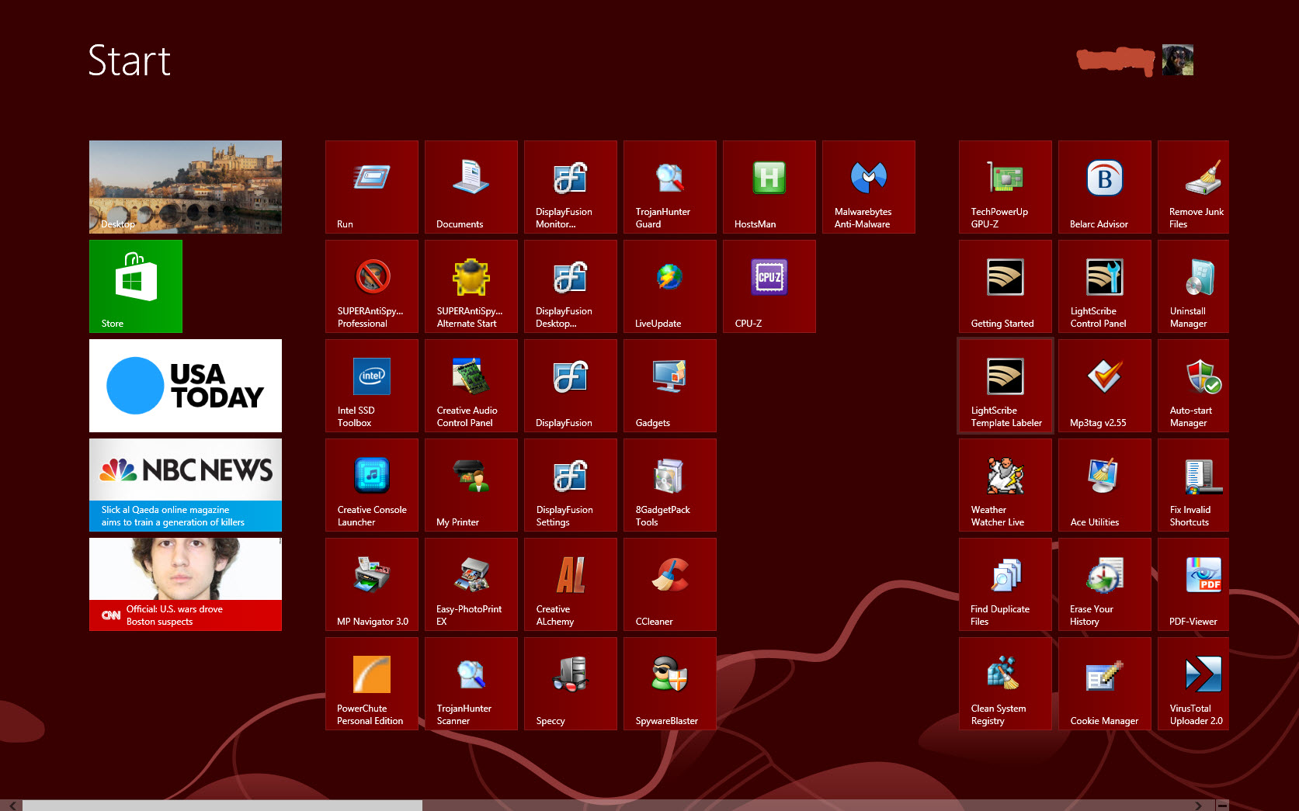
Task: Open the Malwarebytes Anti-Malware tile
Action: tap(868, 187)
